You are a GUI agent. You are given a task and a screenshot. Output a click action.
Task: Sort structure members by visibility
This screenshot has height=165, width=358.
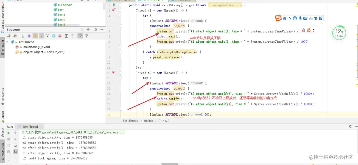pos(9,36)
